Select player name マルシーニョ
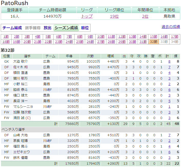Viewport: 181px width, 167px height. (x=23, y=107)
